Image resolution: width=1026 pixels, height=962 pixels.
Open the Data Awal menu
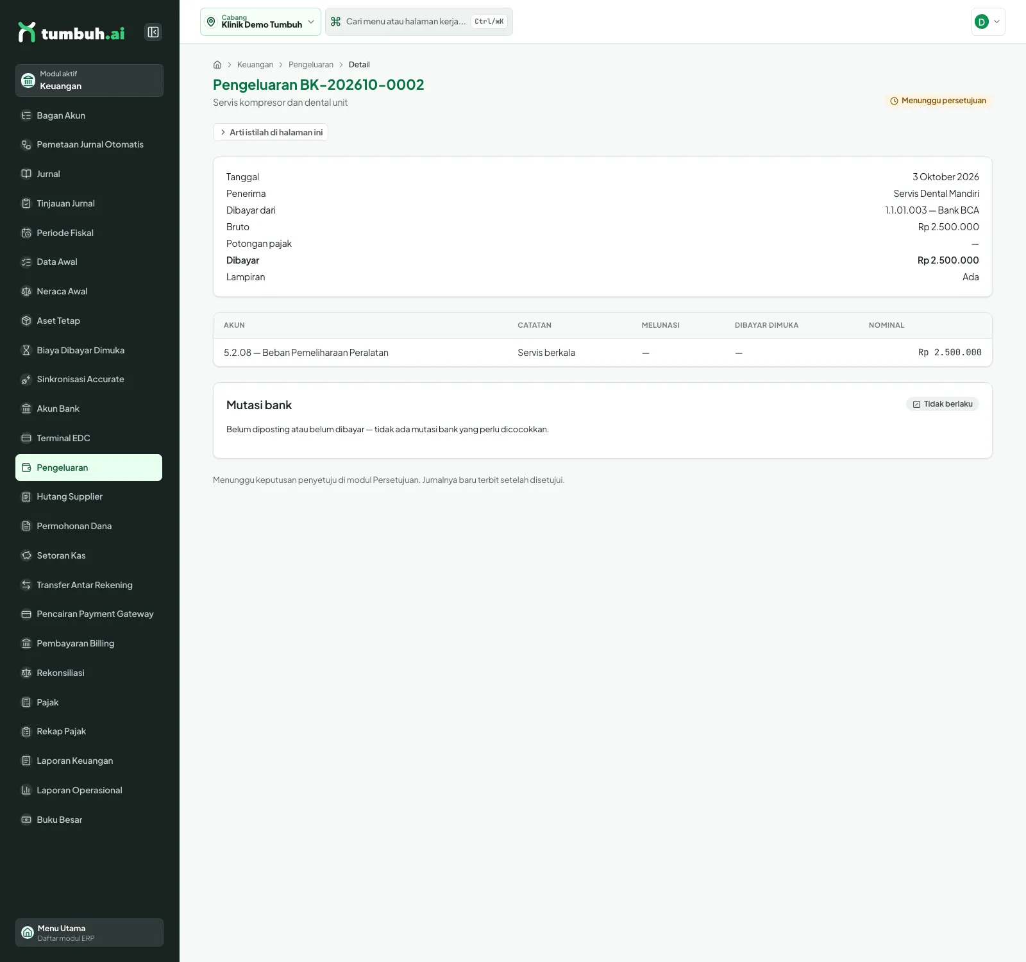click(88, 262)
